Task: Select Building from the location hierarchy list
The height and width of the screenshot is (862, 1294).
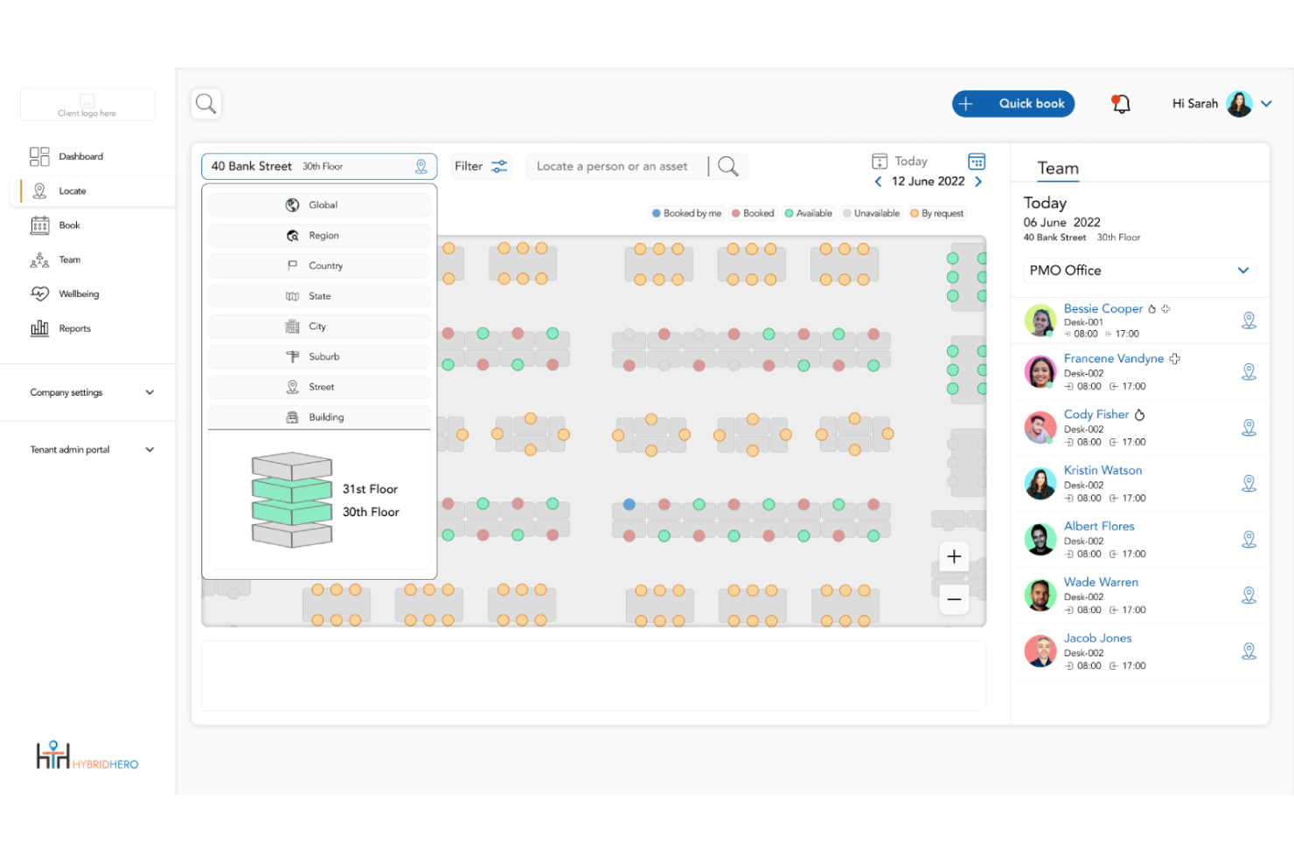Action: 318,417
